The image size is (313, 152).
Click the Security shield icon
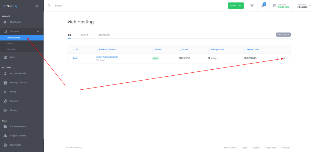[5, 101]
